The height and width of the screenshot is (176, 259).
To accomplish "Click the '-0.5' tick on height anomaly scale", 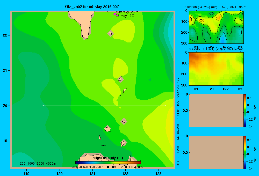I will 75,167.
